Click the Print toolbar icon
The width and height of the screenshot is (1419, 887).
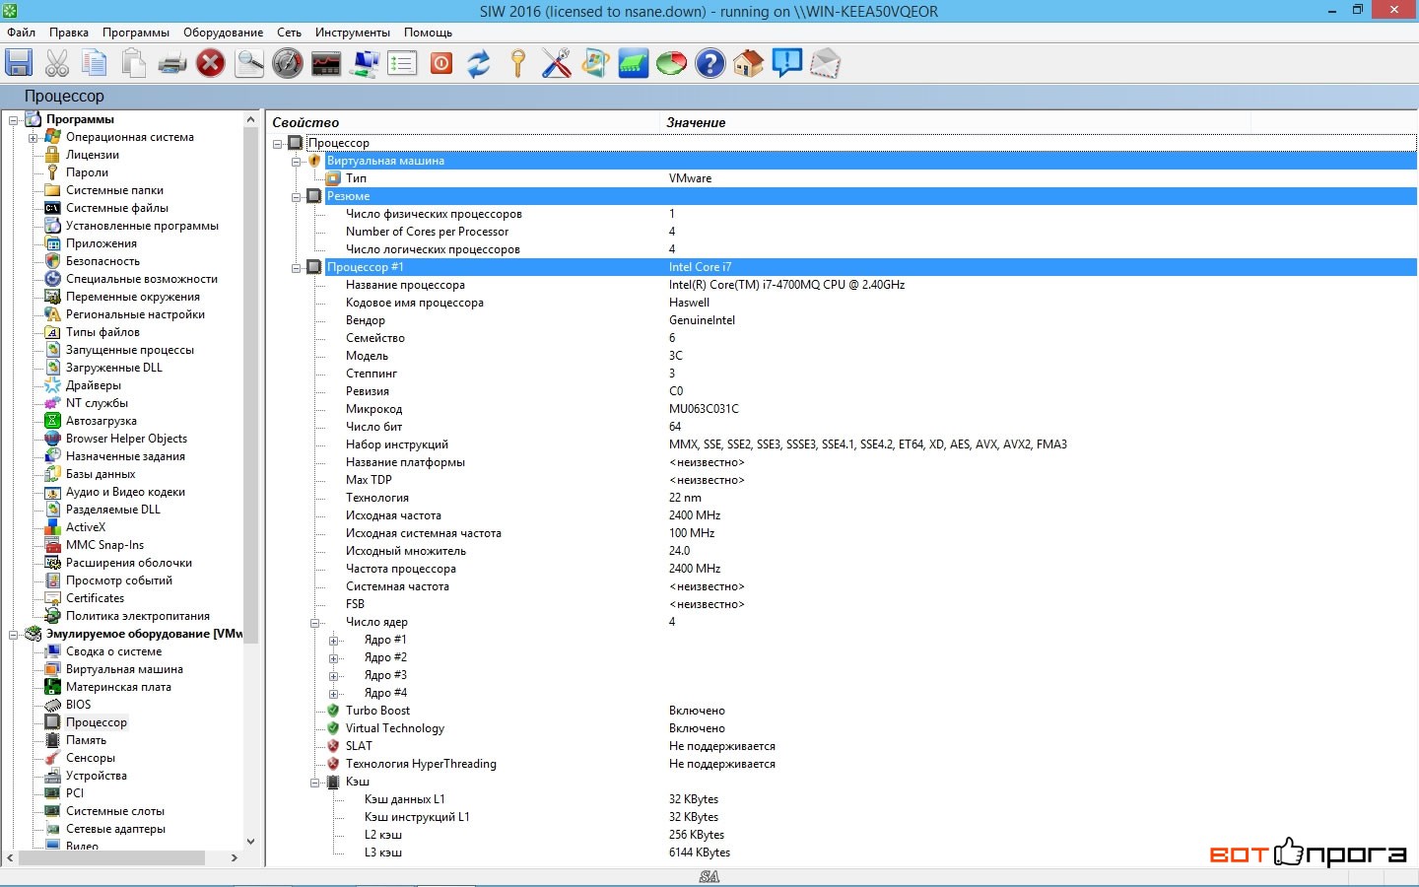point(171,63)
